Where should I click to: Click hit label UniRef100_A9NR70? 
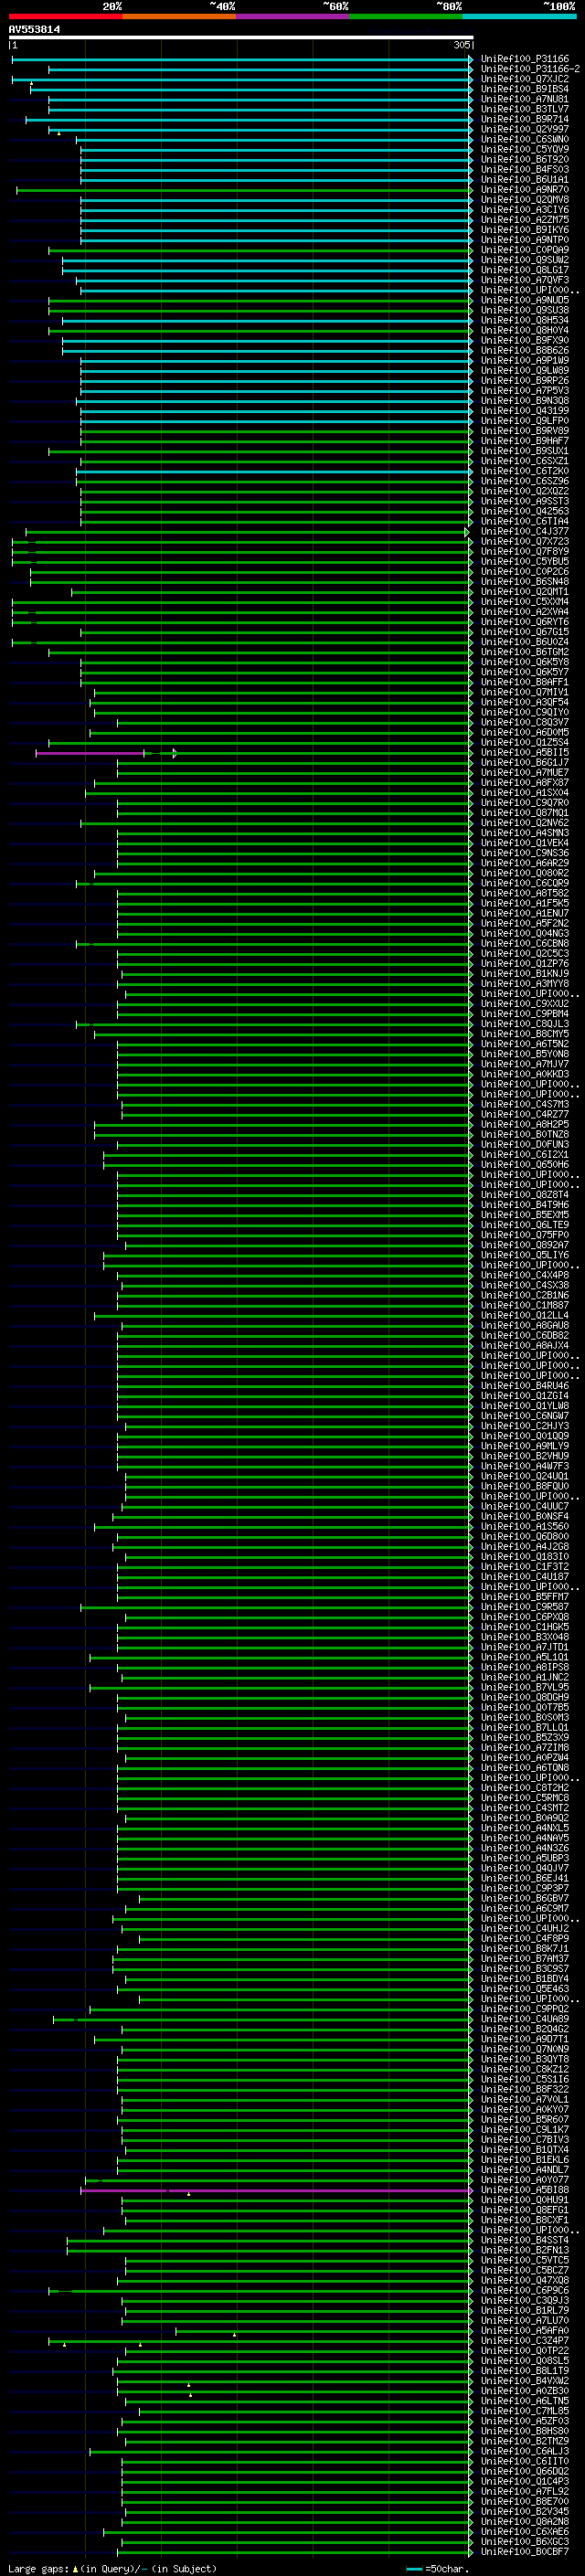pos(524,189)
